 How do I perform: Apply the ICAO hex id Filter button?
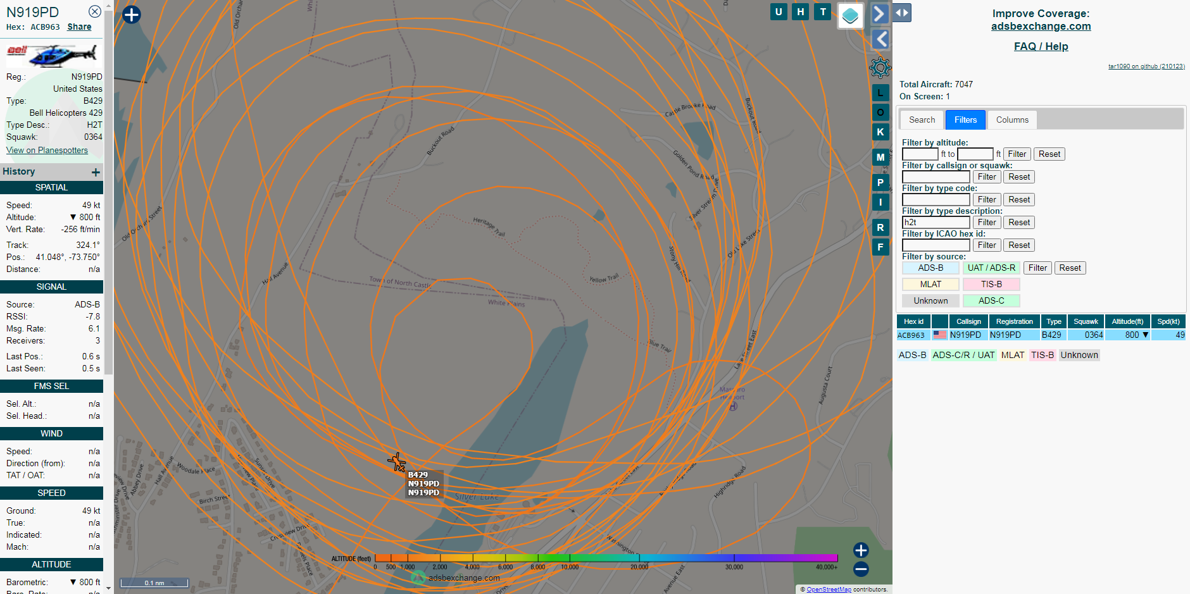987,245
